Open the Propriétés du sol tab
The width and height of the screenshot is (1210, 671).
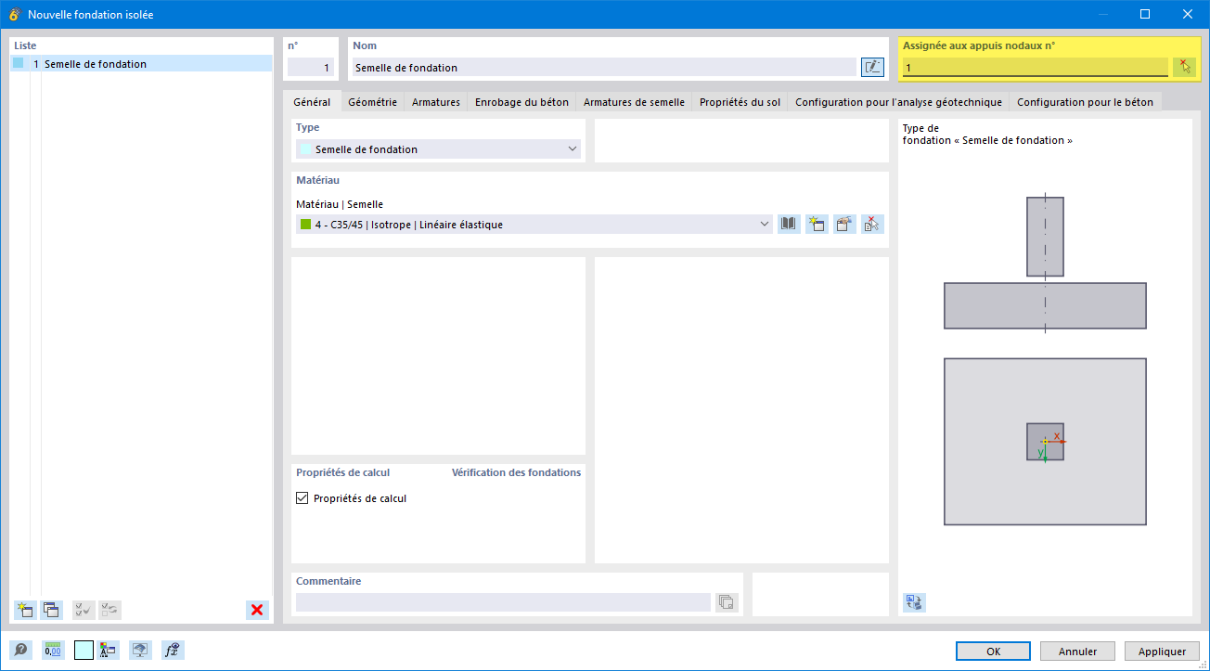(x=740, y=102)
